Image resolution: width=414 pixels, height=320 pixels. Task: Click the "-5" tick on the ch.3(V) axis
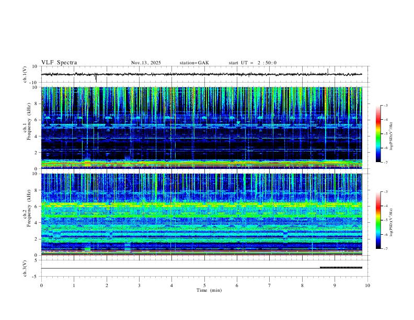point(36,277)
